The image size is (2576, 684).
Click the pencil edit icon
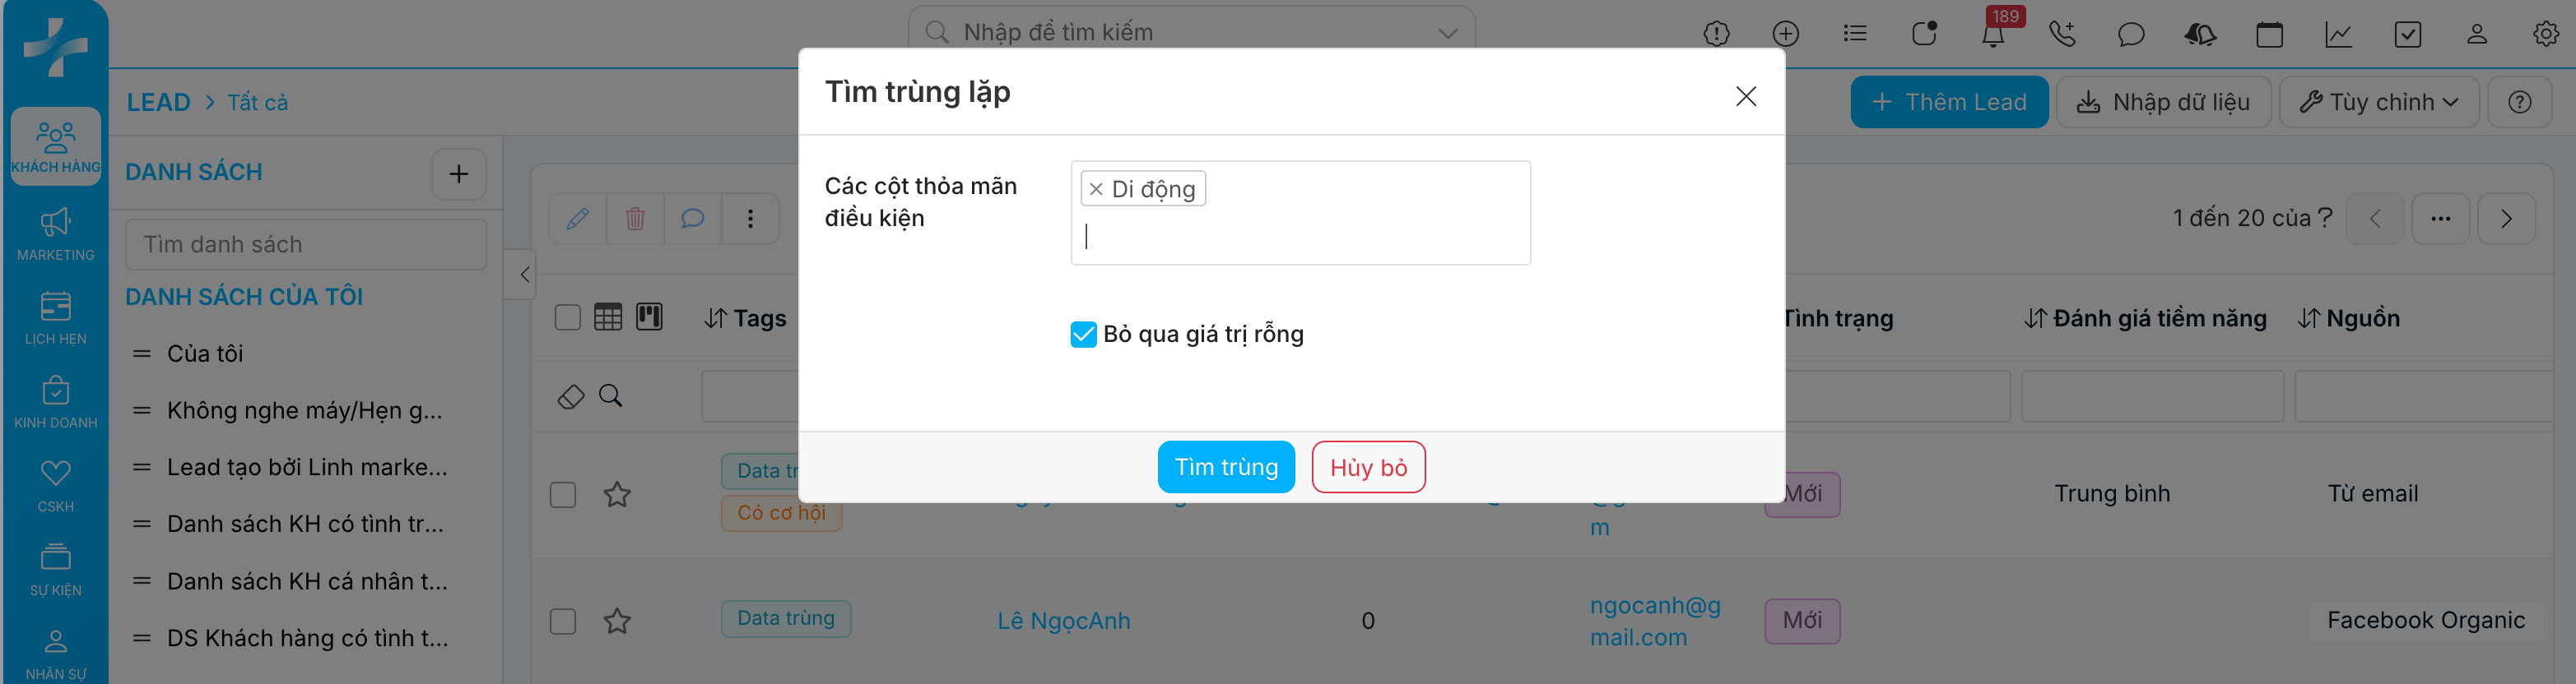(577, 219)
